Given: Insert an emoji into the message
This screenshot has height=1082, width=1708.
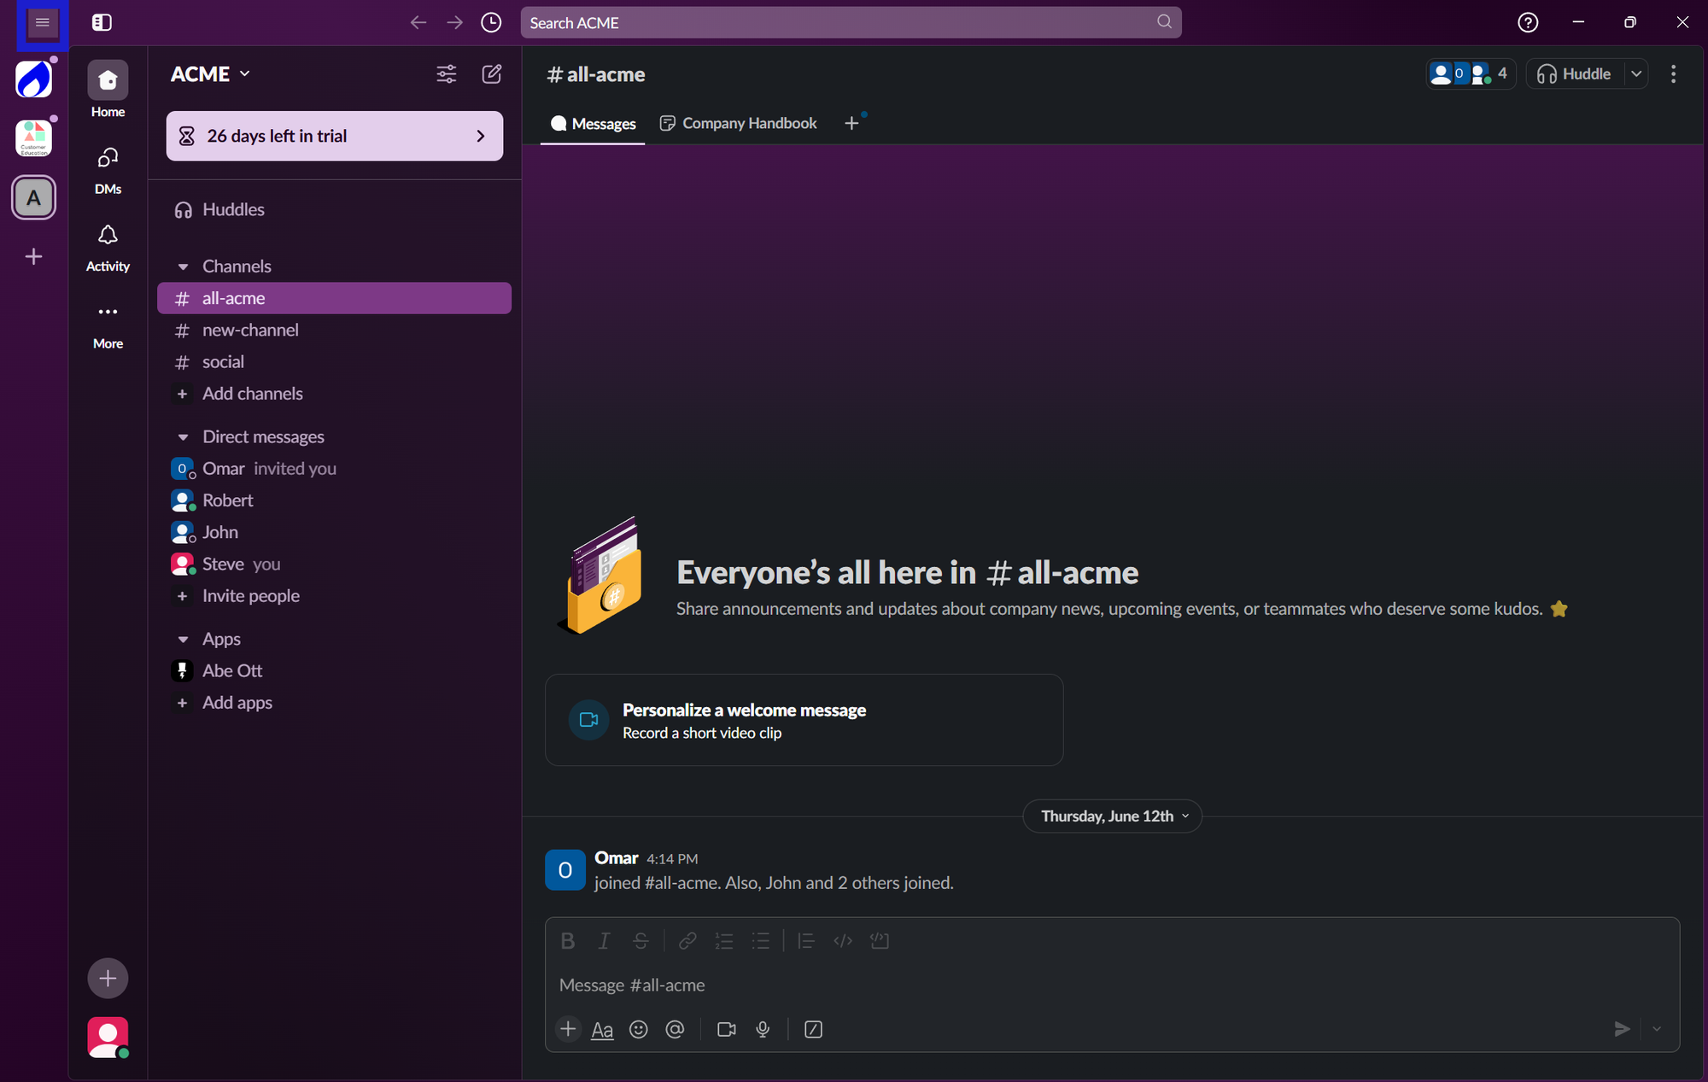Looking at the screenshot, I should [x=638, y=1029].
